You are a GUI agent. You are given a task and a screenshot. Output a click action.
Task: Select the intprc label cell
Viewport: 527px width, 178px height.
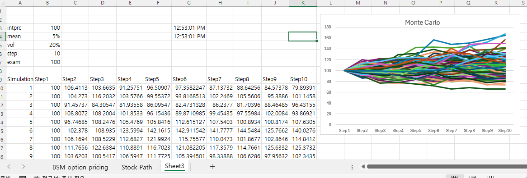point(20,27)
